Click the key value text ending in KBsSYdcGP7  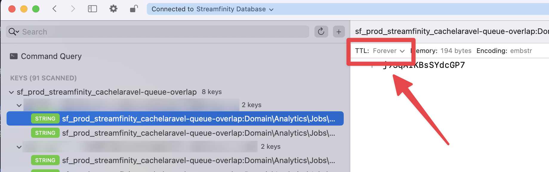pyautogui.click(x=424, y=65)
